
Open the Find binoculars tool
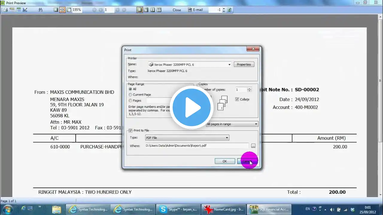tap(40, 10)
